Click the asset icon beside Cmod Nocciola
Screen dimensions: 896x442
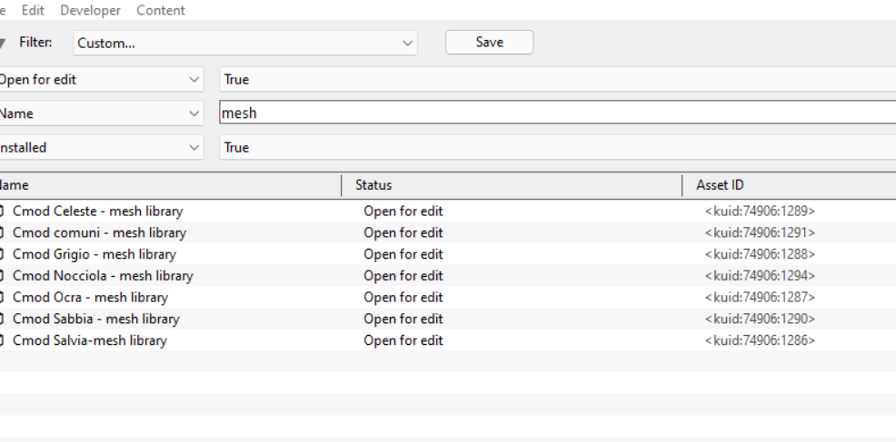tap(1, 276)
